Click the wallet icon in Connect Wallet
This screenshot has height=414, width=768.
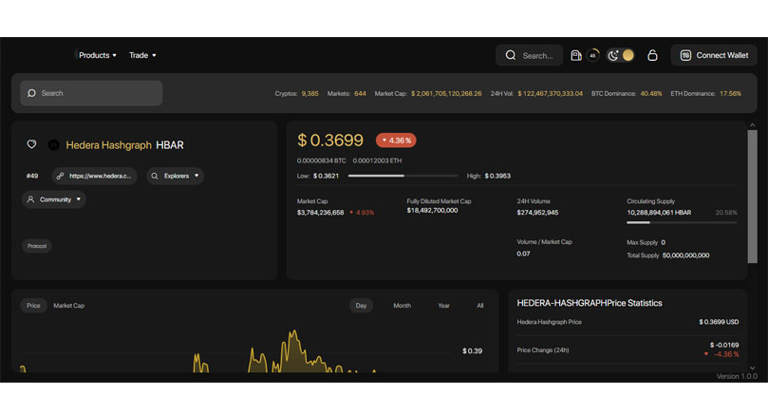tap(685, 55)
